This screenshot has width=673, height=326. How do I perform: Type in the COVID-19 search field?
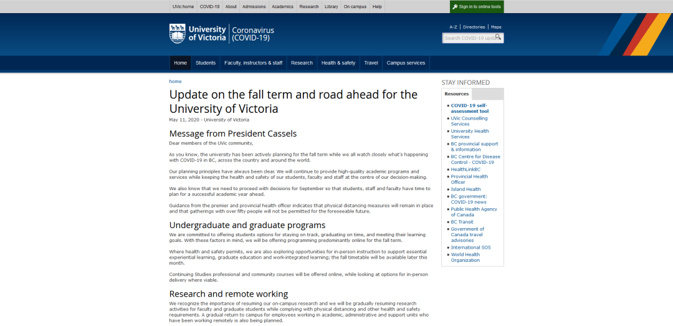(469, 38)
